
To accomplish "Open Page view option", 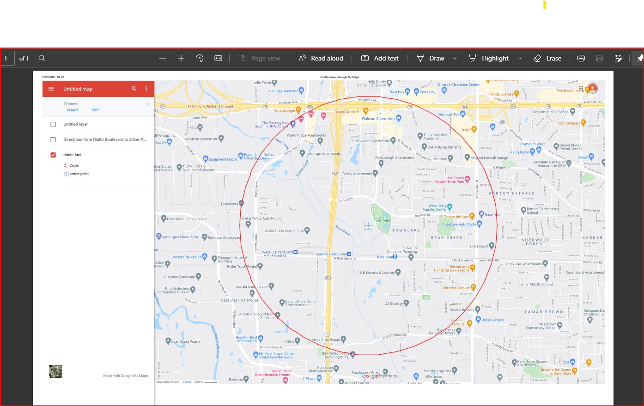I will 260,58.
